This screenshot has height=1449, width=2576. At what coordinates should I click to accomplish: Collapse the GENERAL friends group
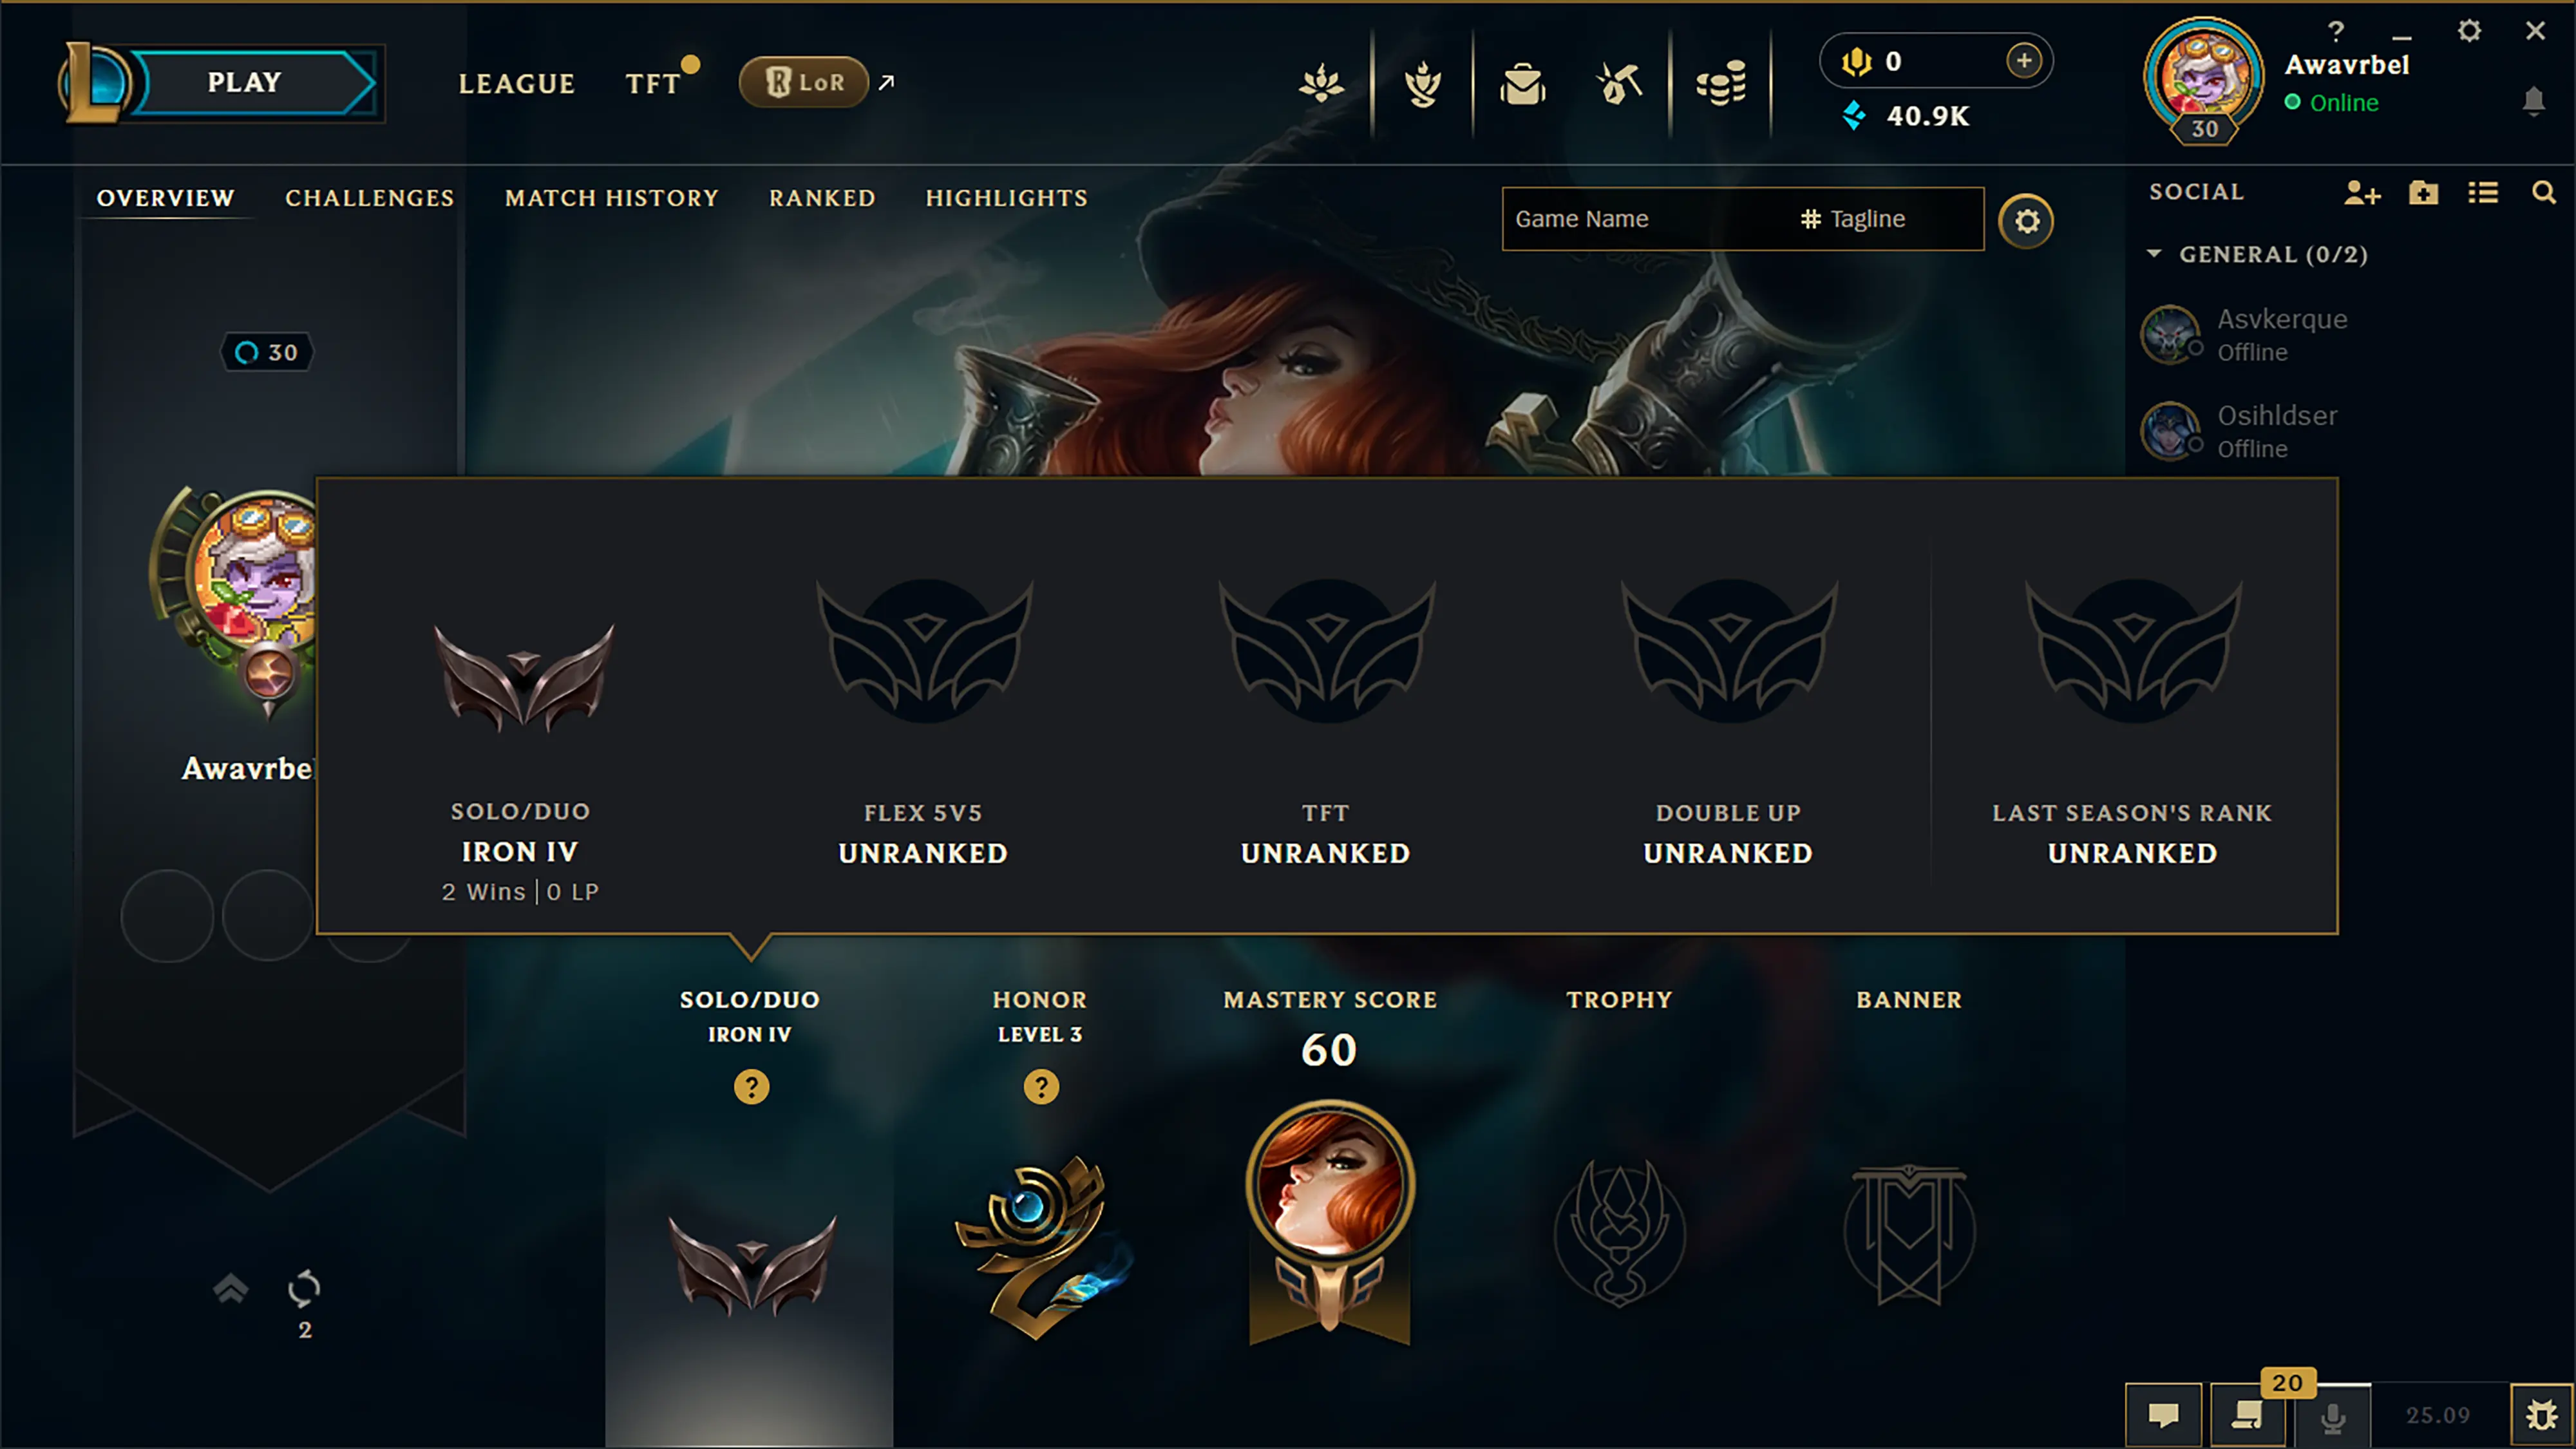click(x=2154, y=254)
